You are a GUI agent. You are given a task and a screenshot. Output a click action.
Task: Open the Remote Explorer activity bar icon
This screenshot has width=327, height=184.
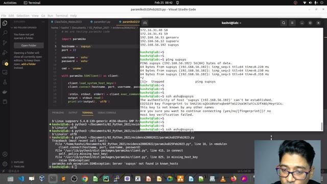coord(5,73)
